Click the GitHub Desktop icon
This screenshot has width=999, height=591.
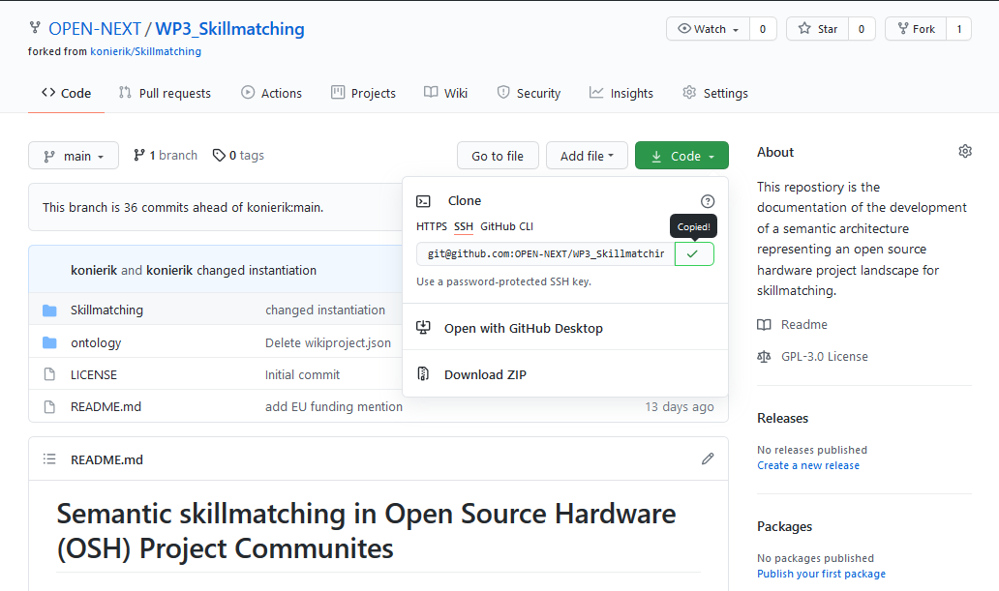coord(423,327)
